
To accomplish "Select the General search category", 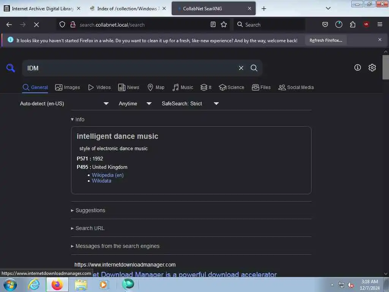I will 35,87.
